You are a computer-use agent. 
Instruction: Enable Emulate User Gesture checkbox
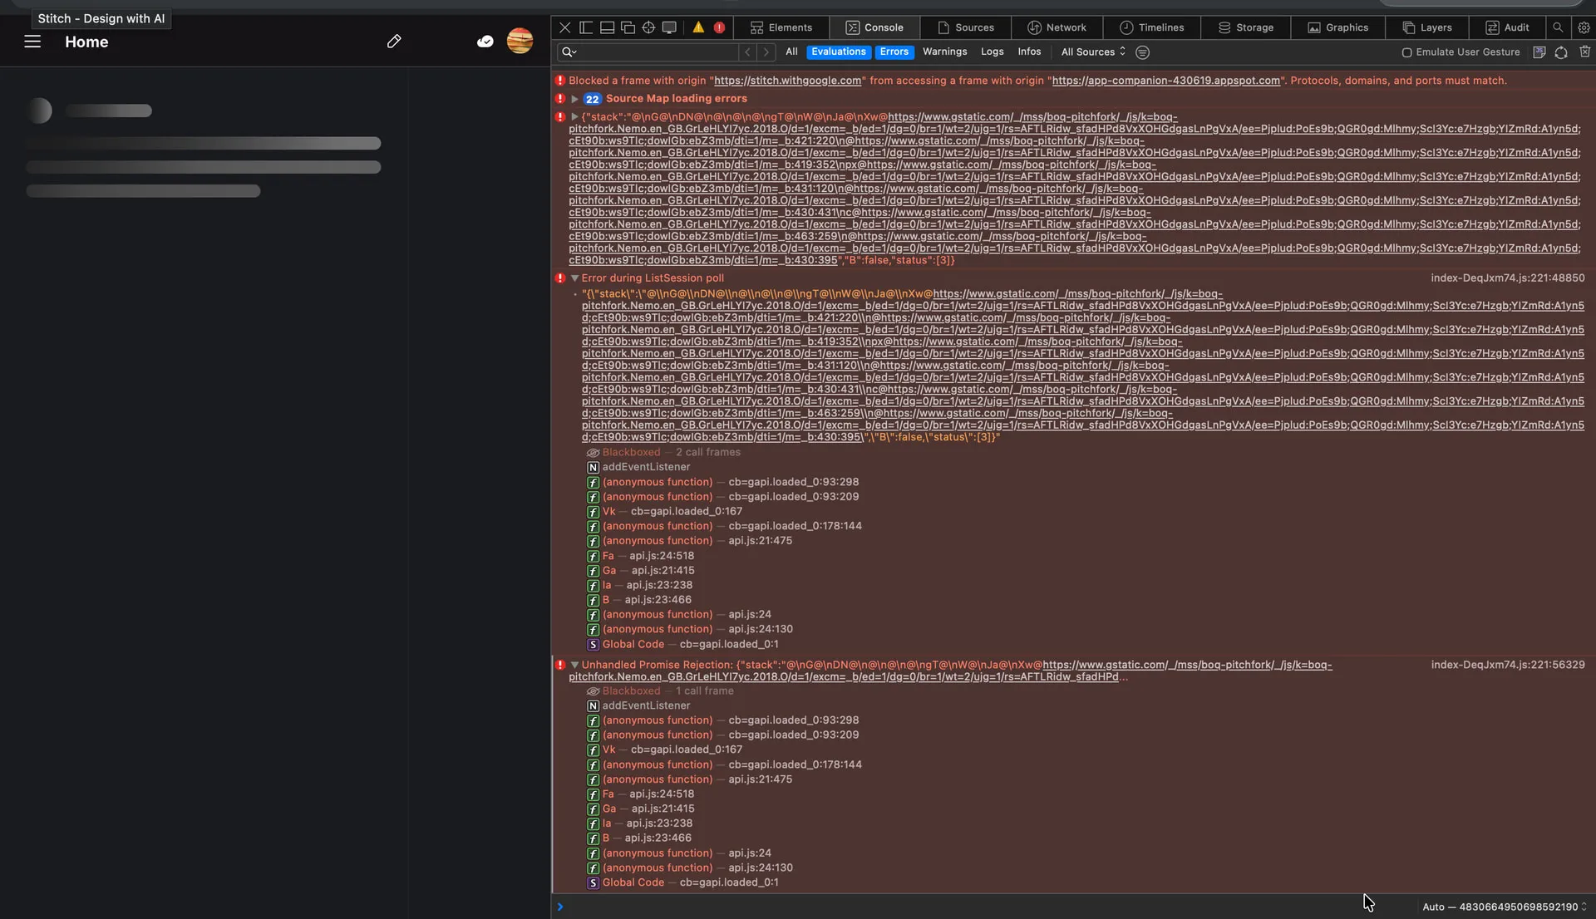1406,52
